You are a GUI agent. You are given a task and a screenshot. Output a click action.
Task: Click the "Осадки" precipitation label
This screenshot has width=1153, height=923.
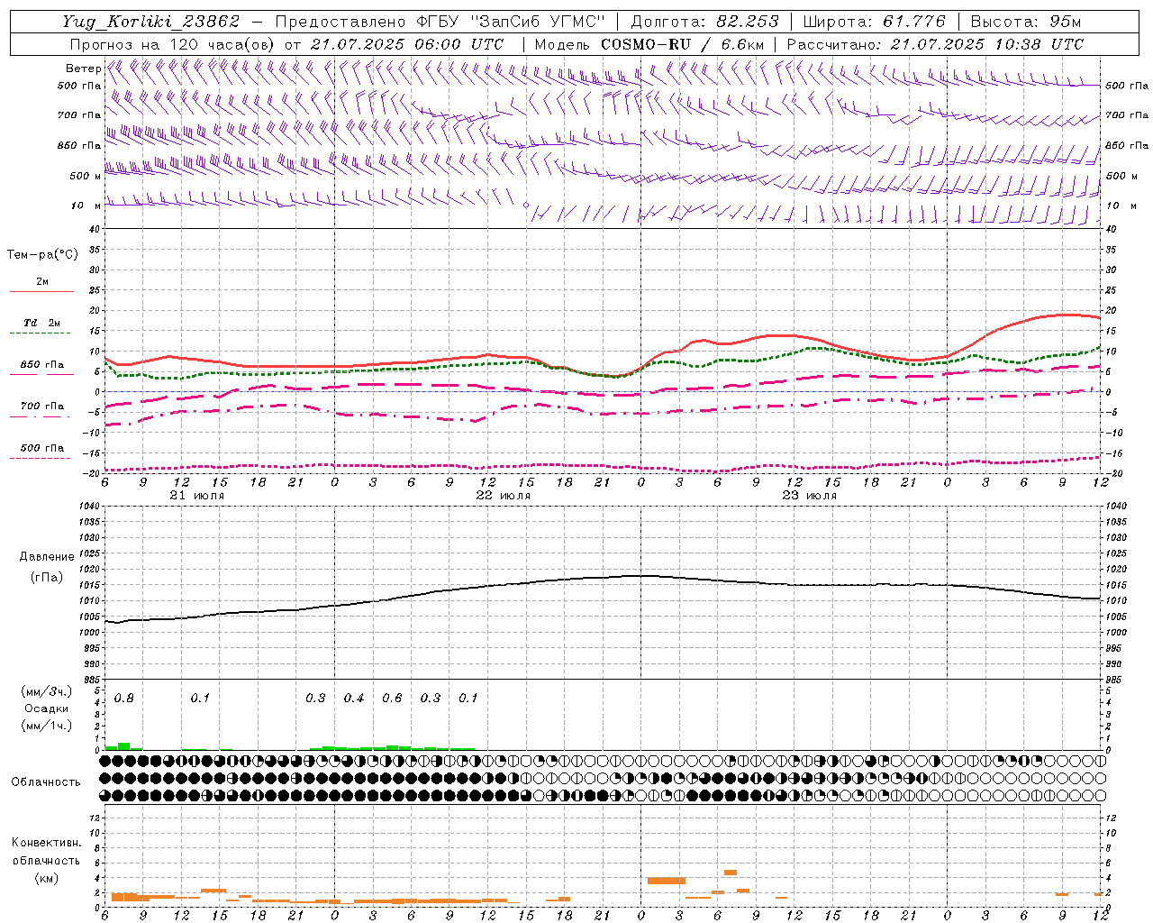click(x=47, y=708)
